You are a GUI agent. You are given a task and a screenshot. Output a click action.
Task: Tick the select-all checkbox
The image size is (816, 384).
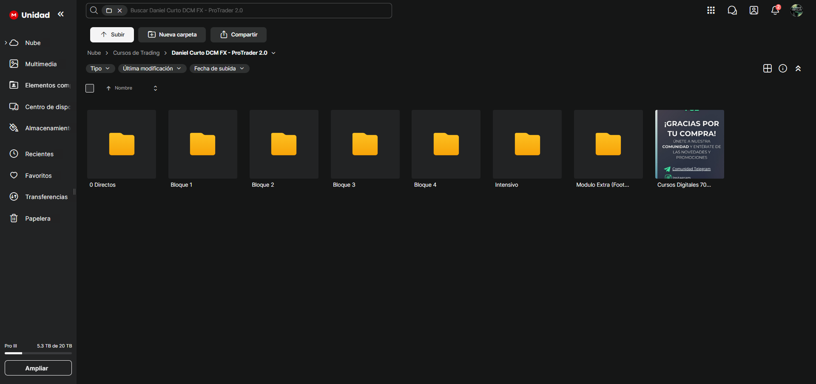90,88
